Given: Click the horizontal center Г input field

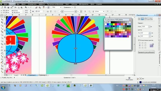Looking at the screenshot, I should tap(144, 33).
